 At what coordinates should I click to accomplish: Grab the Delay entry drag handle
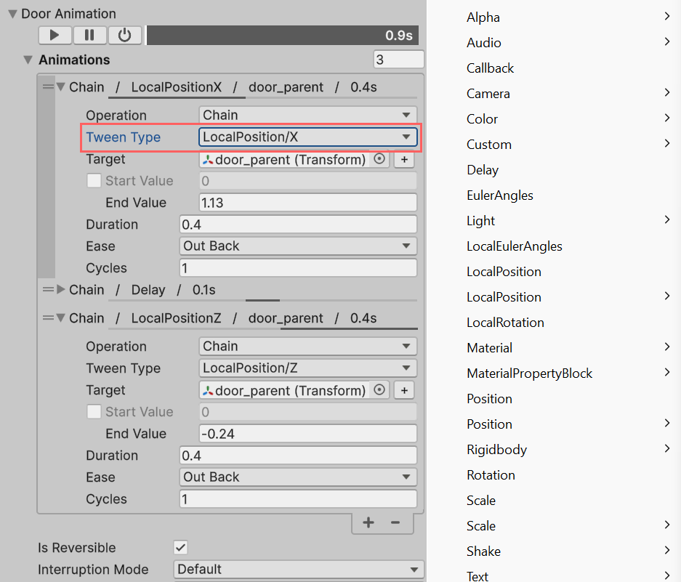(x=48, y=290)
